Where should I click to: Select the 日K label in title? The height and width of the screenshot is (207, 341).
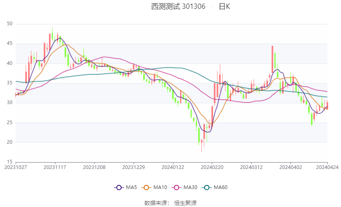pos(224,6)
